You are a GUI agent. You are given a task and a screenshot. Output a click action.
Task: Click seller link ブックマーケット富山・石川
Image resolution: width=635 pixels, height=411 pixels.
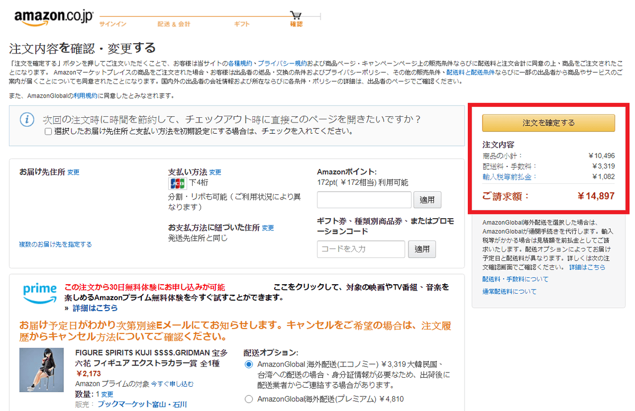click(142, 404)
